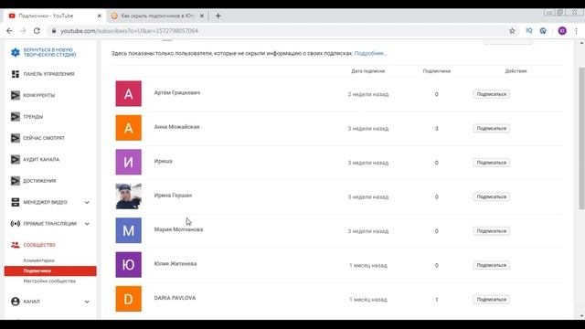This screenshot has height=329, width=585.
Task: Close the Подписчики - YouTube tab
Action: 100,16
